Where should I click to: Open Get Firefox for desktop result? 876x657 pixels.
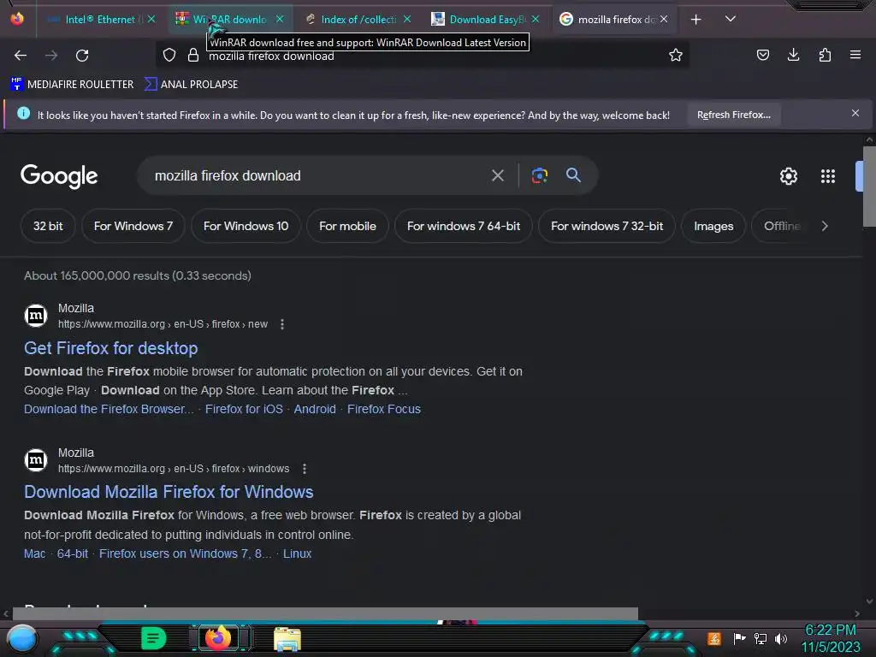pyautogui.click(x=110, y=348)
